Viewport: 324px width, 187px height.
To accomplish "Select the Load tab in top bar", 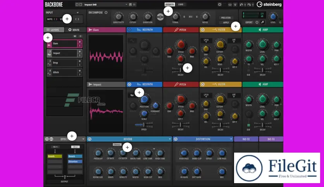I will tap(181, 4).
